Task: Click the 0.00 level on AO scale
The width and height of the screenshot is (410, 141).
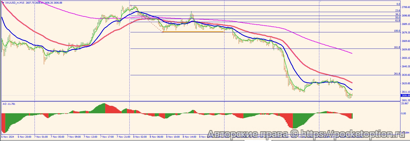Action: 403,113
